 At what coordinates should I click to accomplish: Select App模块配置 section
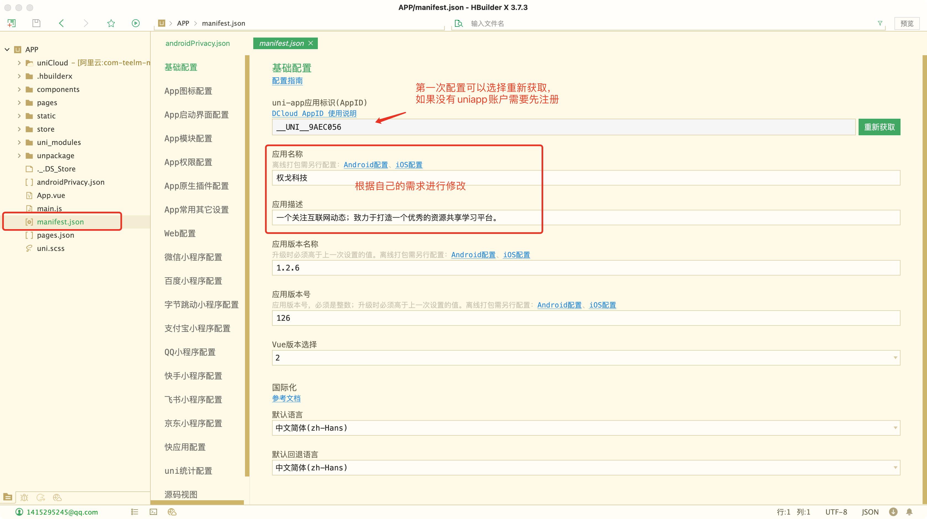point(188,139)
